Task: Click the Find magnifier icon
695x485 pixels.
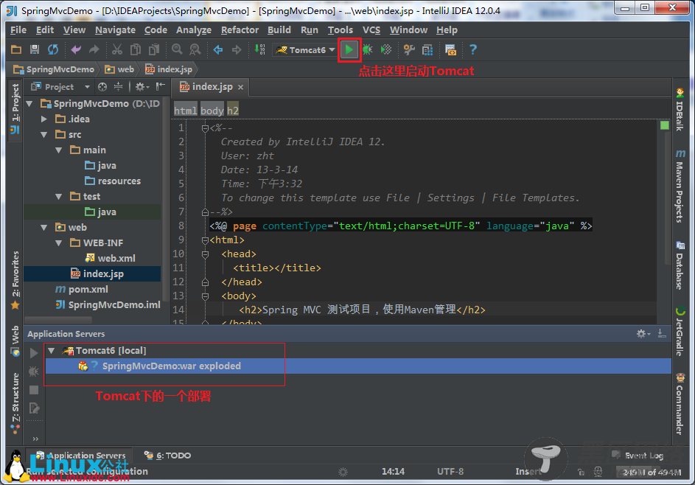Action: pyautogui.click(x=177, y=49)
